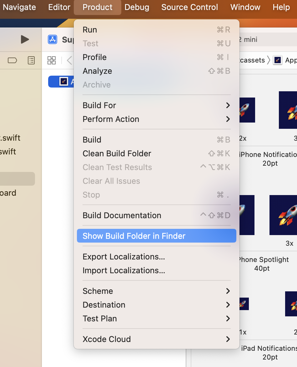The image size is (297, 367).
Task: Select the iPhone Notification 2x rocket image
Action: coord(247,110)
